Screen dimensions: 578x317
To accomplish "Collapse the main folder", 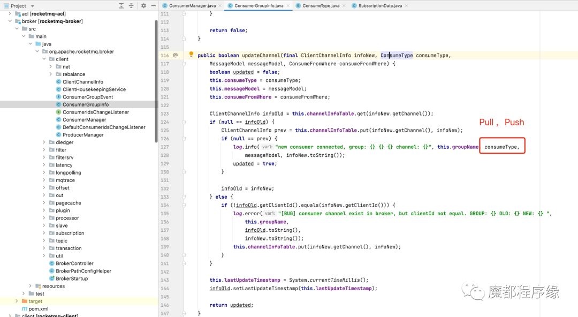I will coord(24,36).
